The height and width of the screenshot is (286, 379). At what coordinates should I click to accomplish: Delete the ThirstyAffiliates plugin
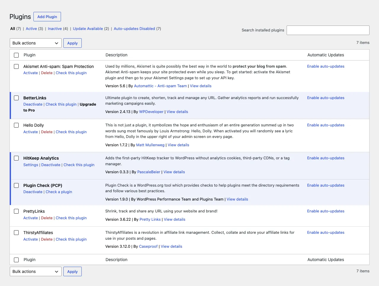click(x=47, y=239)
